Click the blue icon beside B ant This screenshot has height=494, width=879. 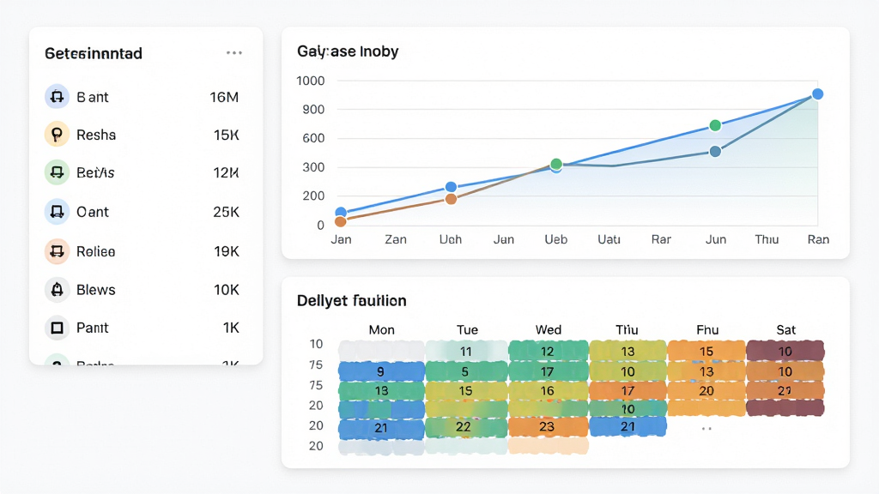click(x=57, y=97)
